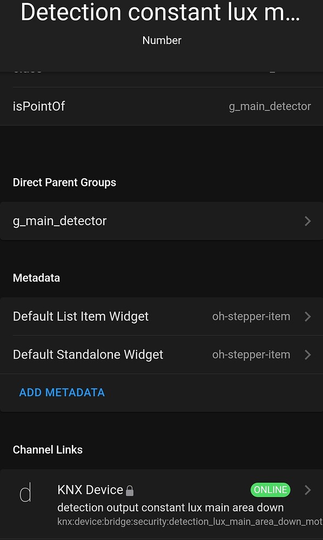This screenshot has height=540, width=323.
Task: Expand the Default Standalone Widget metadata
Action: (308, 354)
